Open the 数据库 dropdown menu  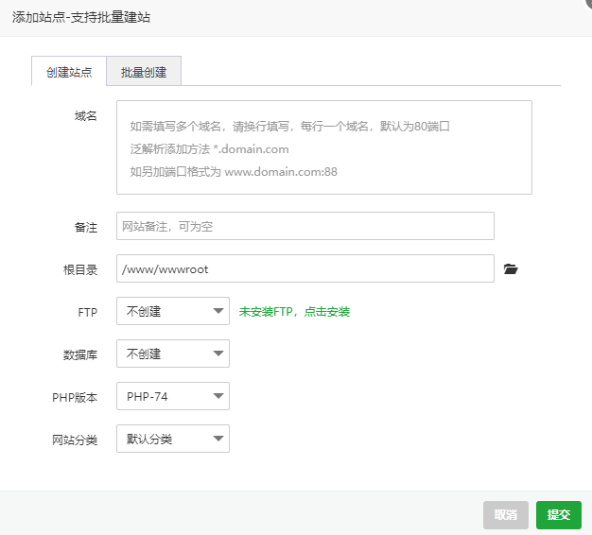(172, 354)
